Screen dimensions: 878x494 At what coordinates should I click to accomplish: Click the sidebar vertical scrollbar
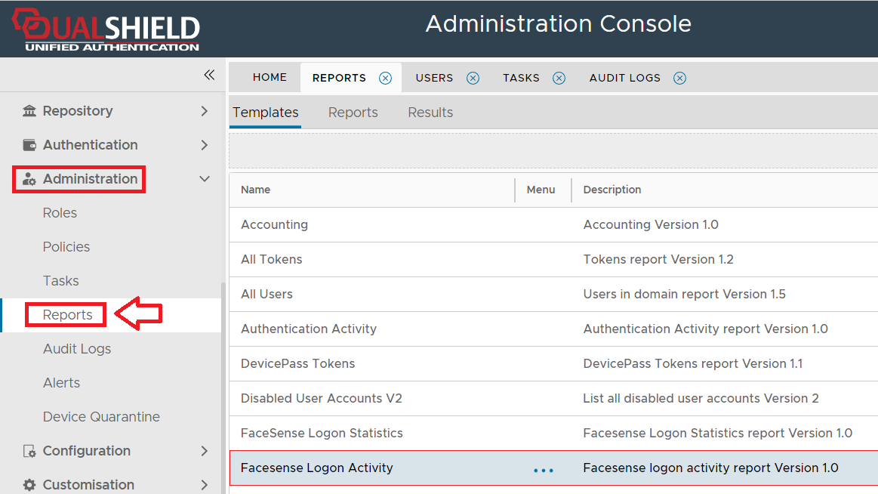[x=223, y=378]
